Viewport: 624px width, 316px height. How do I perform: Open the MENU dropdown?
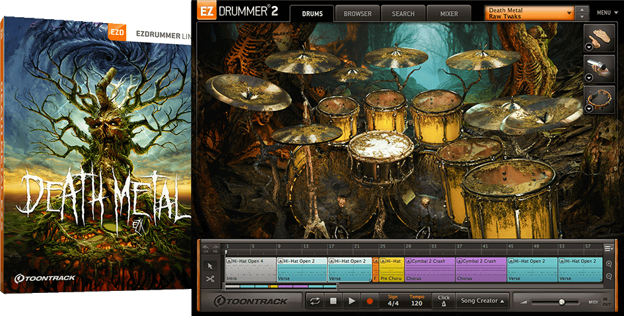(607, 13)
